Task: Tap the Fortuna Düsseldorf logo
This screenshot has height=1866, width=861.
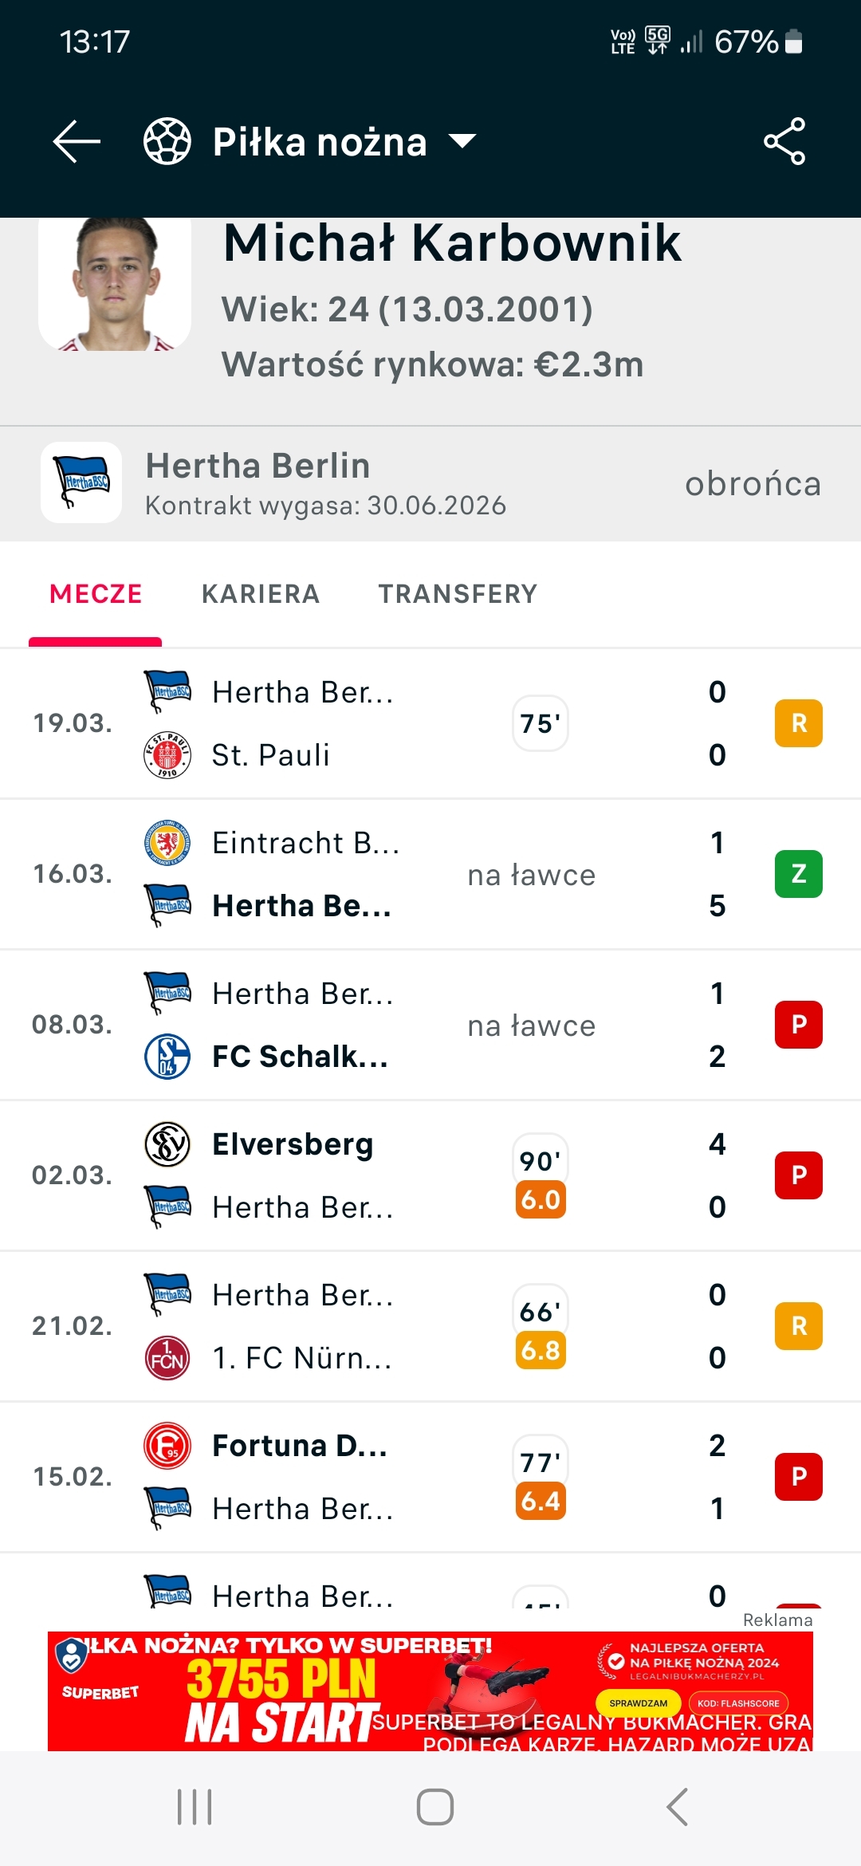Action: [x=167, y=1446]
